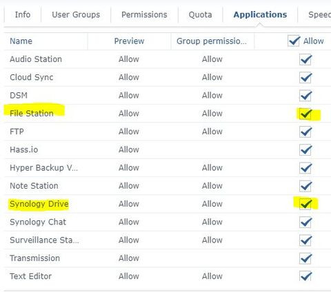Uncheck Allow for Transmission
Viewport: 331px width, 292px height.
click(x=305, y=258)
